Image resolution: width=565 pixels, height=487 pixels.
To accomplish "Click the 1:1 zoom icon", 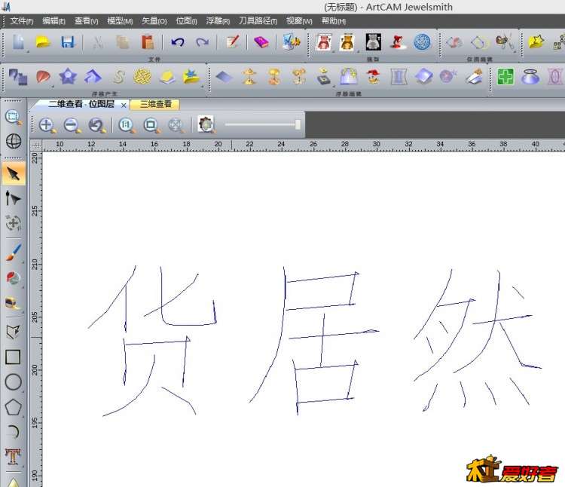I will pos(126,125).
